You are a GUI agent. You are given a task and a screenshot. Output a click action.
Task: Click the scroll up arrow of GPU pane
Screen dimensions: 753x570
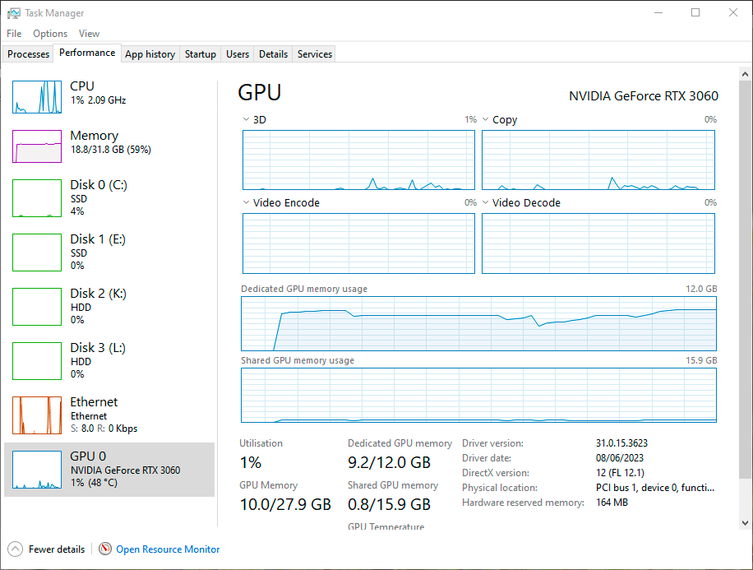point(745,74)
